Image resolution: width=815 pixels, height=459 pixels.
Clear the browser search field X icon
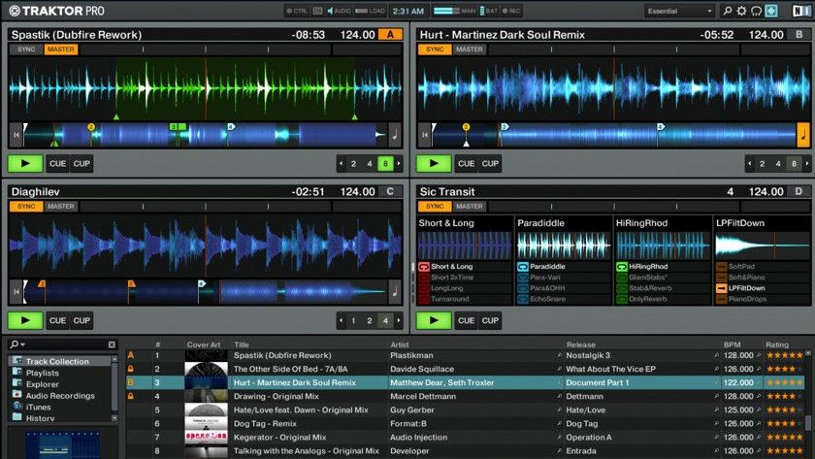[x=112, y=344]
